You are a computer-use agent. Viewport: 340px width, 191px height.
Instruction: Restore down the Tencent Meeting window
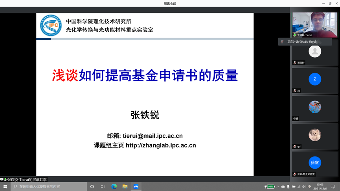click(x=330, y=3)
